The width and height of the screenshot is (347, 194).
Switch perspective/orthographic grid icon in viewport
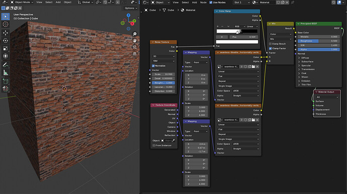click(134, 54)
